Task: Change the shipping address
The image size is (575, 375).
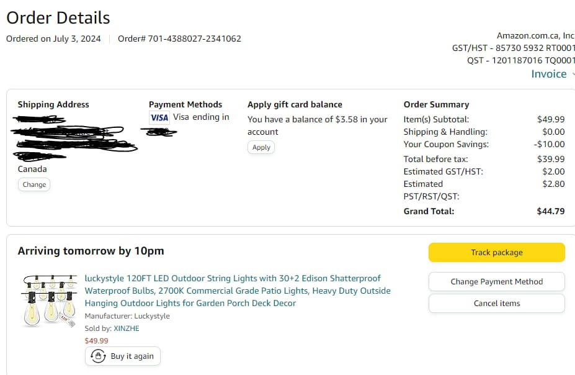Action: [34, 184]
